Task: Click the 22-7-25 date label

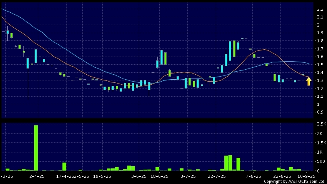Action: (217, 176)
